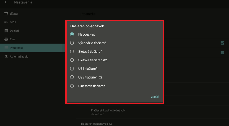The image size is (229, 126).
Task: Open the eKasa settings section
Action: (x=14, y=13)
